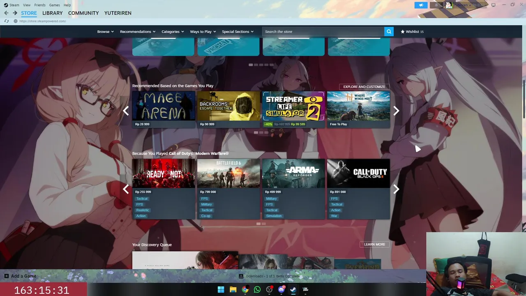The height and width of the screenshot is (296, 526).
Task: Open the notifications bell icon
Action: 436,5
